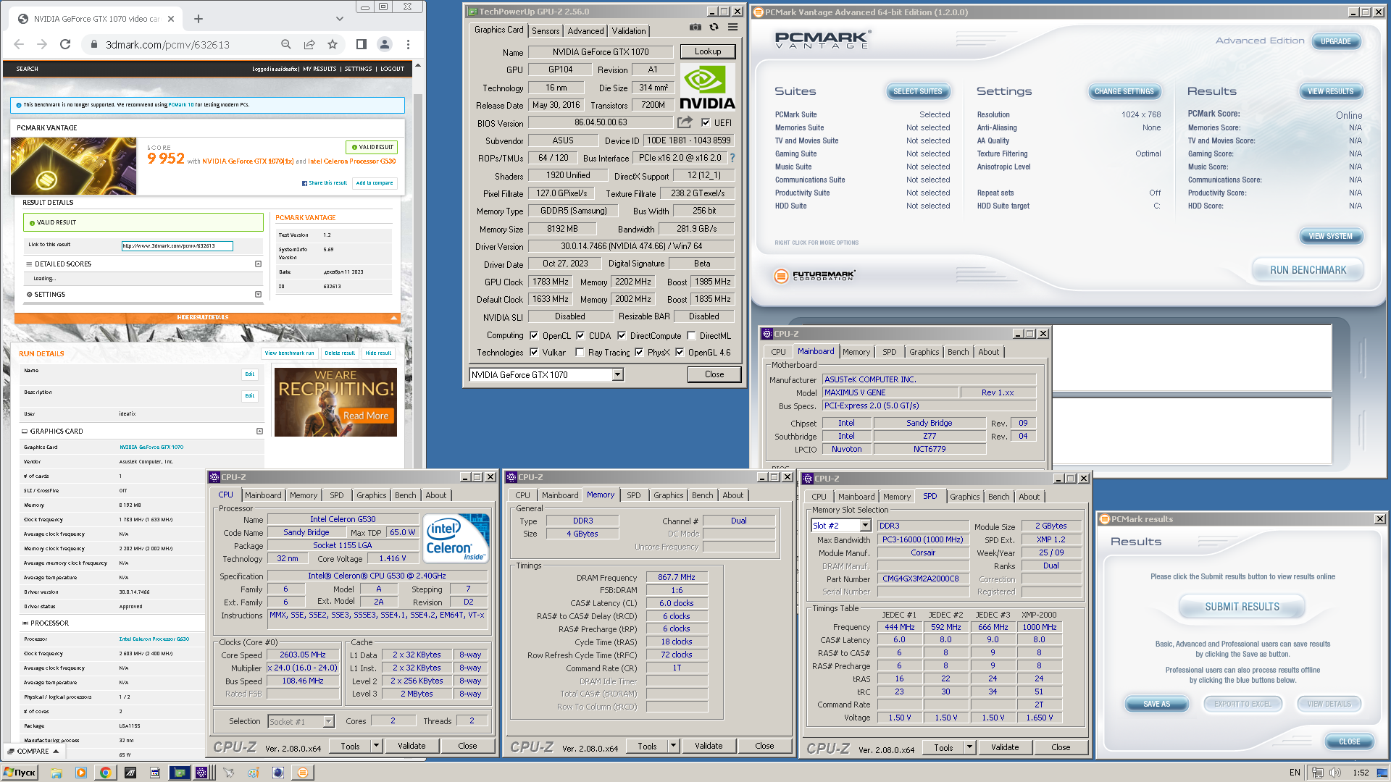Switch to GPU-Z via its taskbar icon
The width and height of the screenshot is (1391, 782).
[179, 773]
